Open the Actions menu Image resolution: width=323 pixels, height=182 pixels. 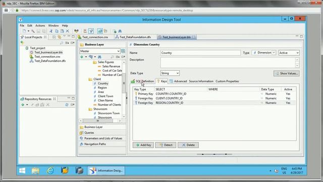point(40,26)
